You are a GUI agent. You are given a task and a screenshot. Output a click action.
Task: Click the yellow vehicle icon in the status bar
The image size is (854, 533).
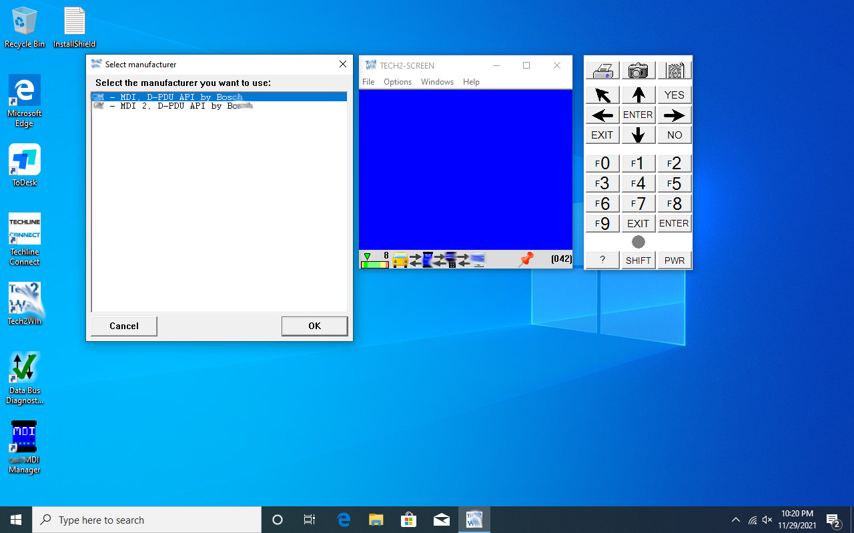coord(400,260)
